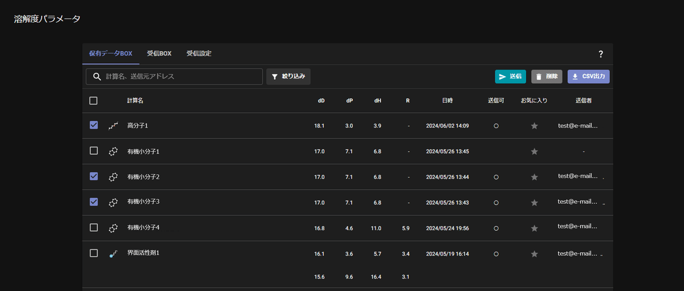Click the 18.1 dD value
684x291 pixels.
coord(319,126)
